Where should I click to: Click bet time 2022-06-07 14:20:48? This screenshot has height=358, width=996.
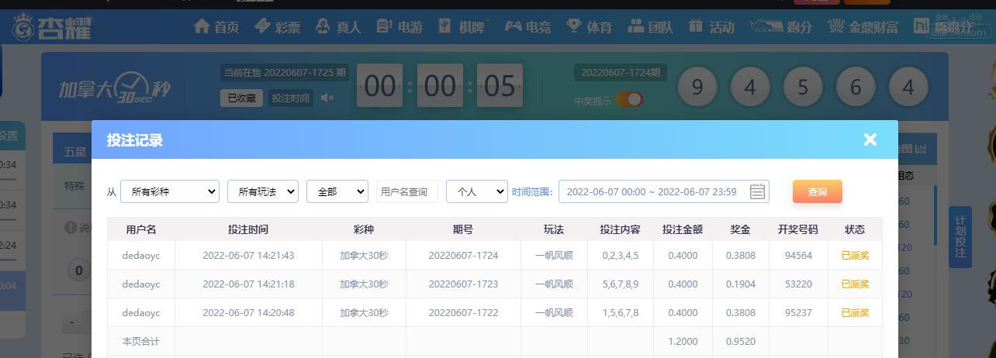[x=248, y=312]
